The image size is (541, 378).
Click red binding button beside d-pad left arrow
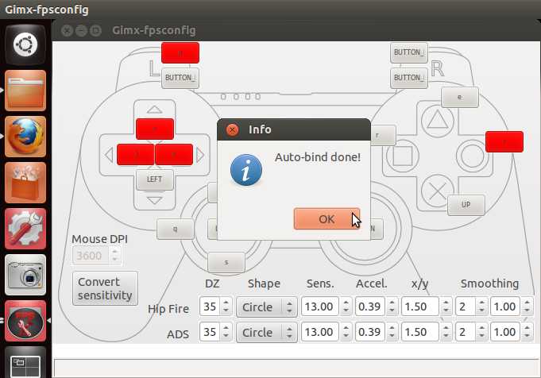click(x=136, y=155)
